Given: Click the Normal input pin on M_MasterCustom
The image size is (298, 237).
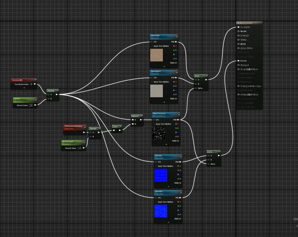Looking at the screenshot, I should (x=238, y=61).
